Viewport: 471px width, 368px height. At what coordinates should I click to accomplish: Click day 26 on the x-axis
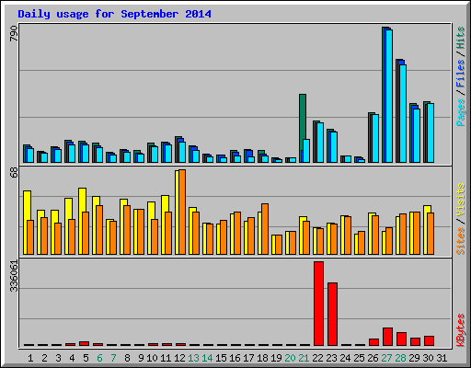[373, 358]
